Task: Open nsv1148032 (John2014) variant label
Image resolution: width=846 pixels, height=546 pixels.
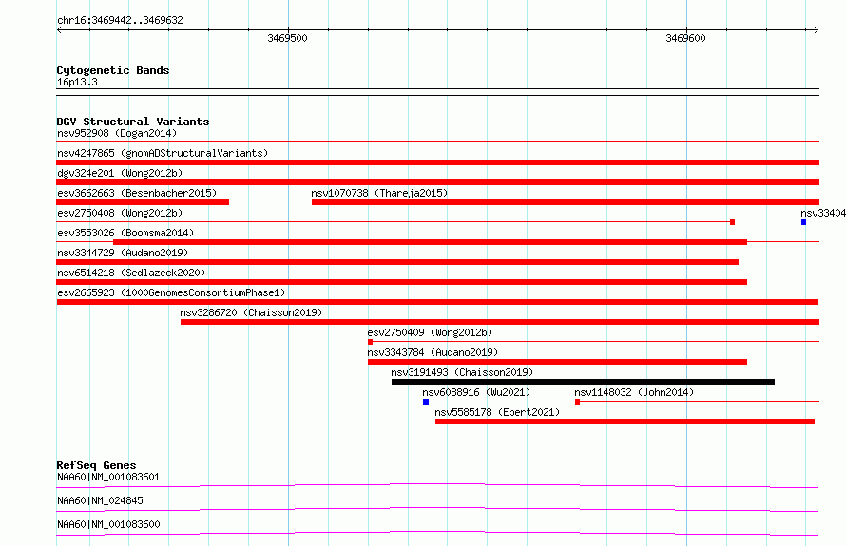Action: click(634, 392)
